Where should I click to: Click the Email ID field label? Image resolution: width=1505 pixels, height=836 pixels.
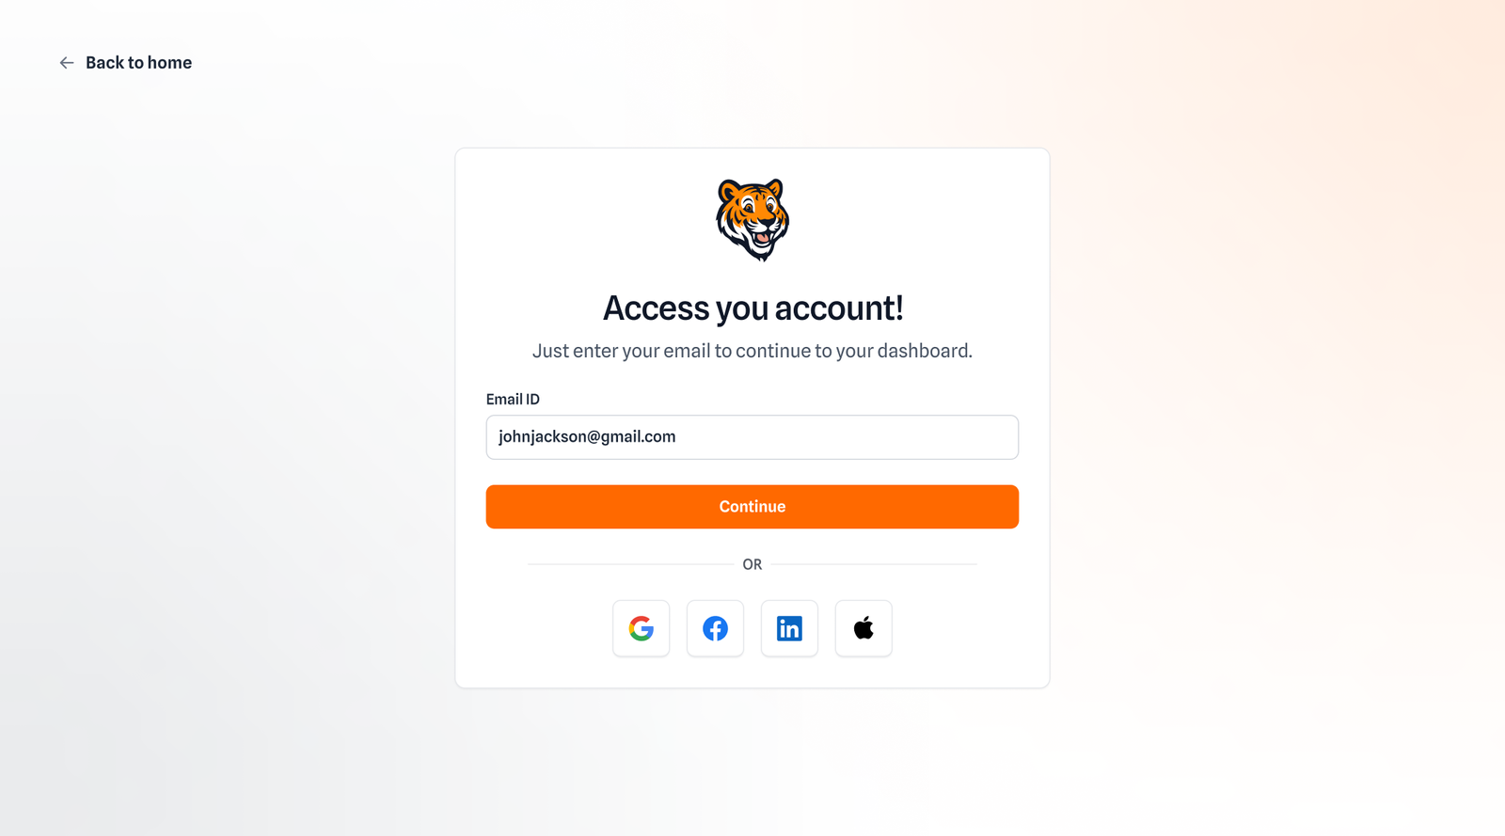[513, 399]
